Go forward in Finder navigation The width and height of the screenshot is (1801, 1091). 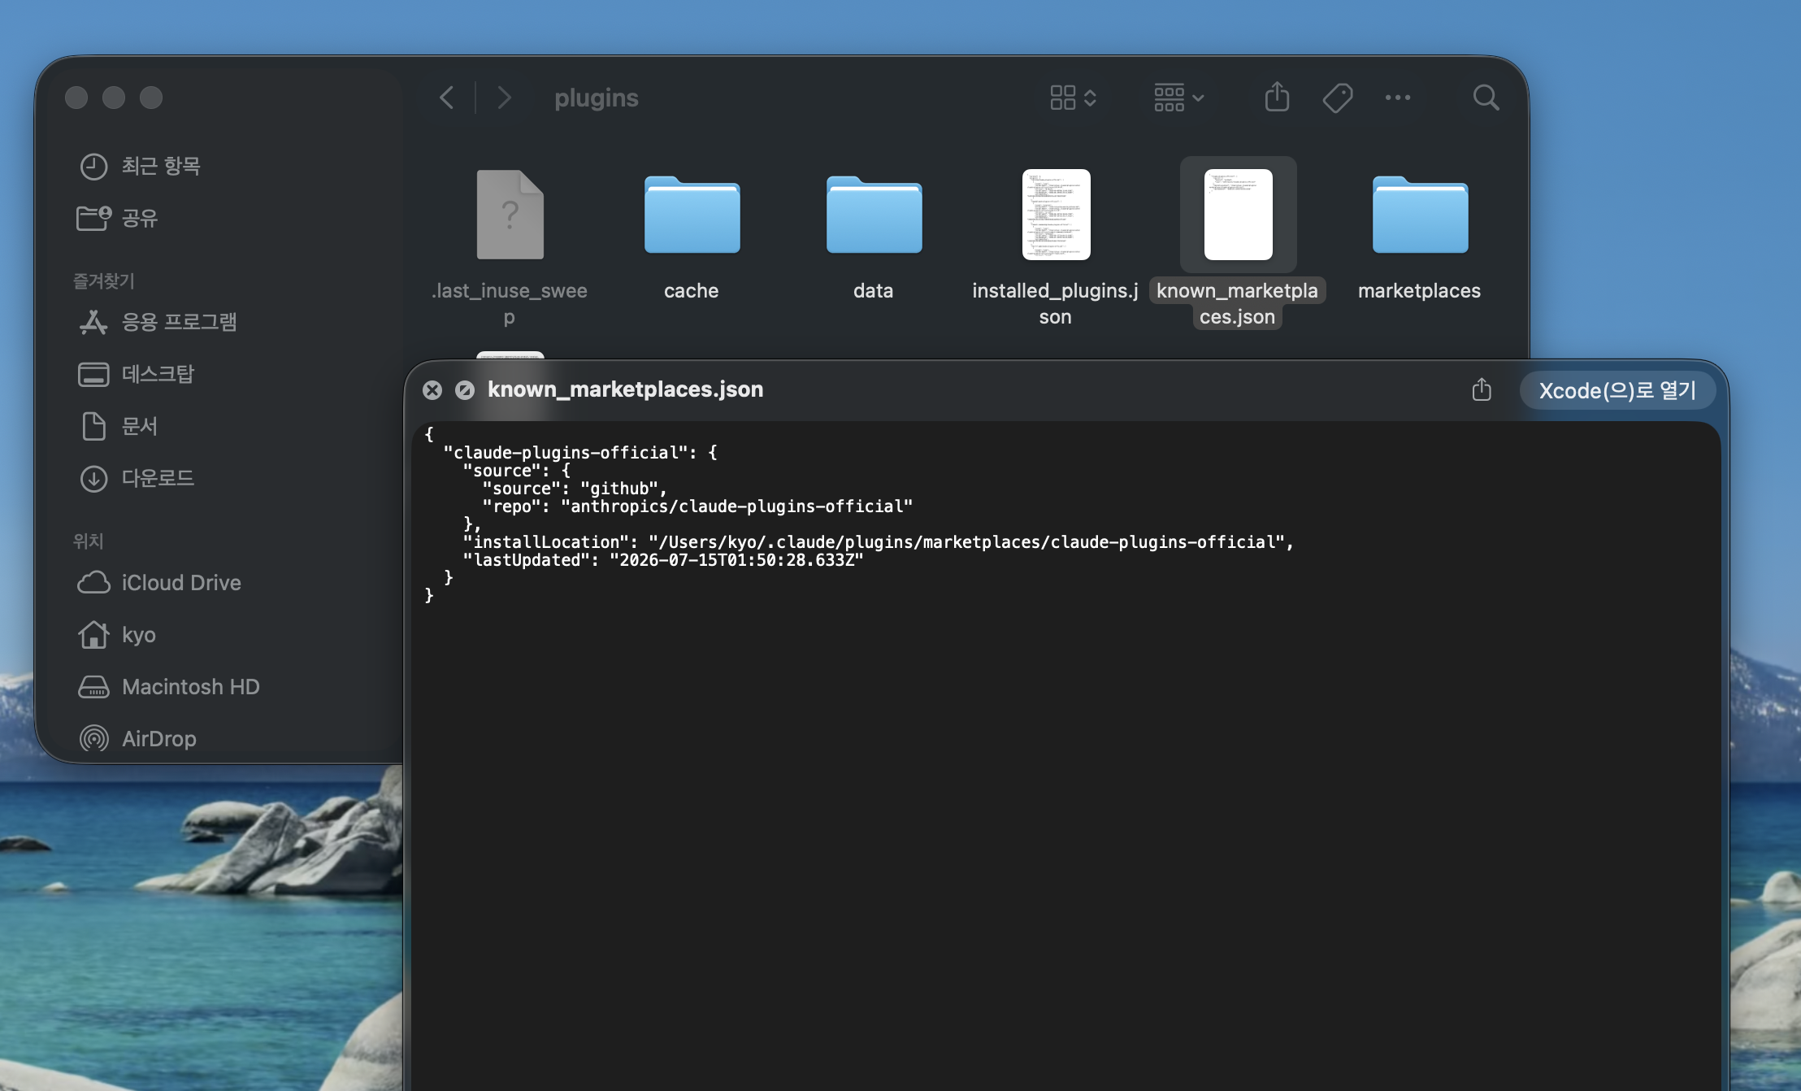coord(505,98)
